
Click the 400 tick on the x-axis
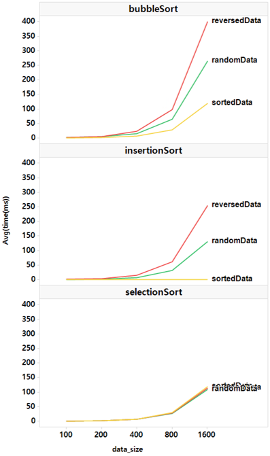pos(136,435)
